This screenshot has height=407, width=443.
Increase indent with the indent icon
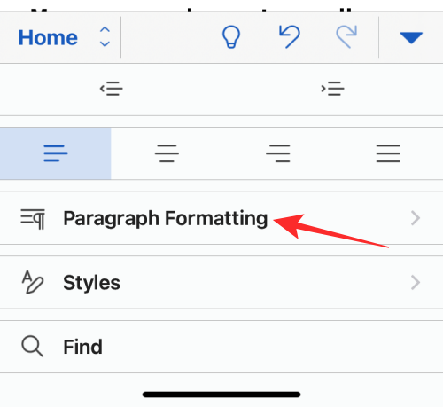[x=332, y=89]
